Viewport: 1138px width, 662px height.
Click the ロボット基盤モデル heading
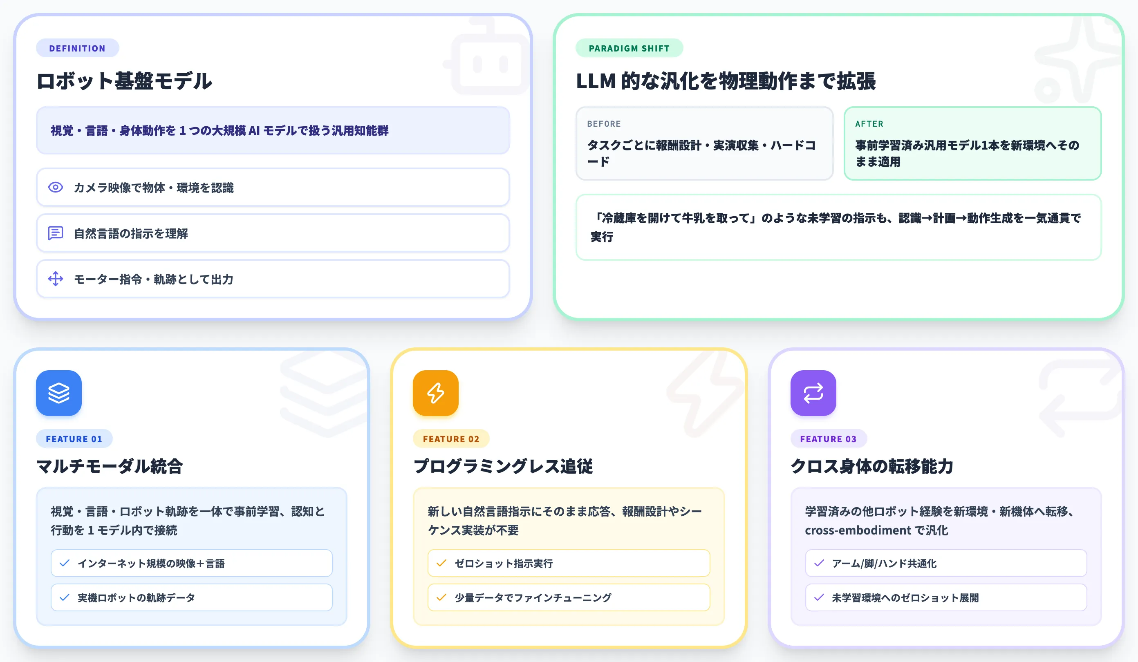124,81
